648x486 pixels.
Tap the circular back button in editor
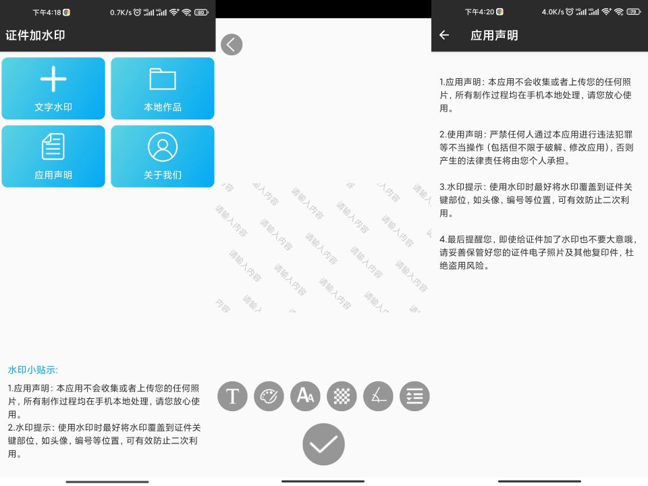coord(232,45)
